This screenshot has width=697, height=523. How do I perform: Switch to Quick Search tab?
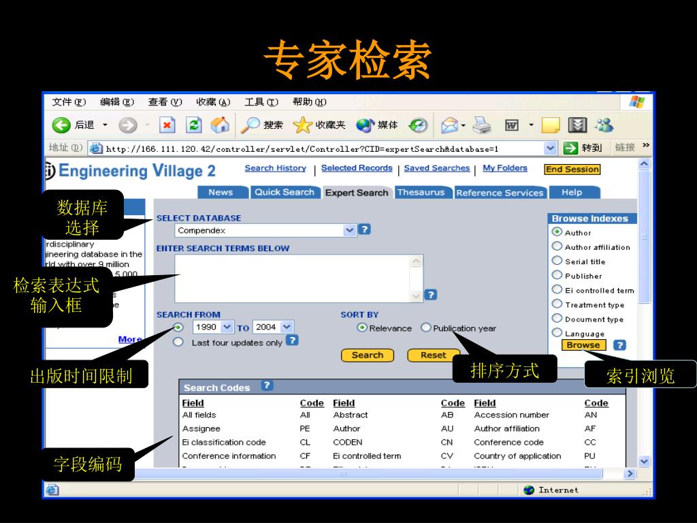(x=285, y=192)
